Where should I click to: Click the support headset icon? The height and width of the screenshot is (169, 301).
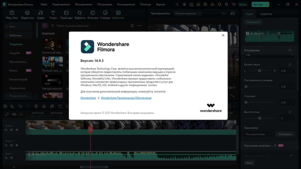coord(219,5)
